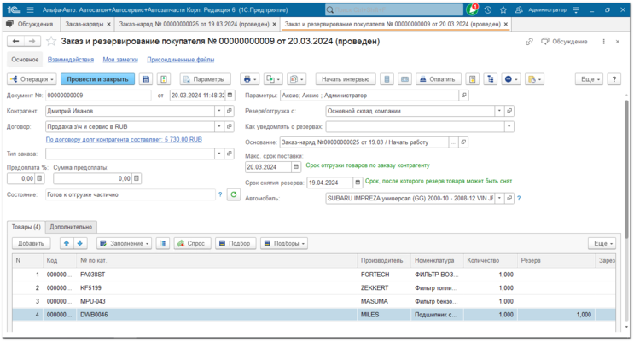
Task: Move row up with blue arrow
Action: coord(67,243)
